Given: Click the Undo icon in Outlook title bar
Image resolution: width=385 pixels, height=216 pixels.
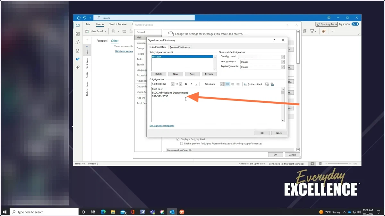Looking at the screenshot, I should pyautogui.click(x=85, y=18).
